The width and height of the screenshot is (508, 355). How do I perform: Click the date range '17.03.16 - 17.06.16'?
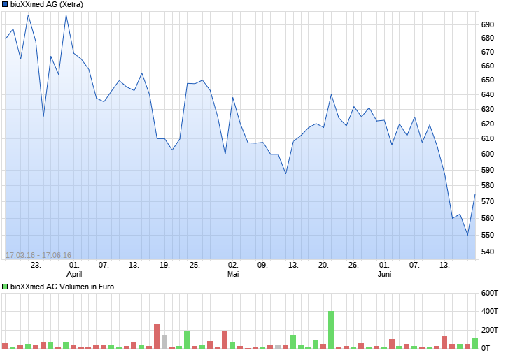pyautogui.click(x=38, y=255)
